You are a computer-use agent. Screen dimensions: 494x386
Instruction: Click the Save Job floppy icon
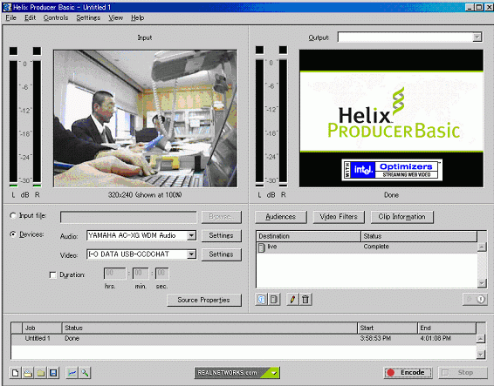(53, 373)
